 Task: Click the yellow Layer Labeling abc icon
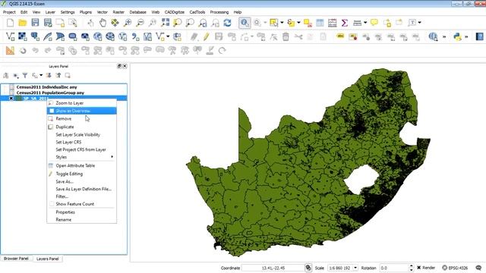point(340,36)
